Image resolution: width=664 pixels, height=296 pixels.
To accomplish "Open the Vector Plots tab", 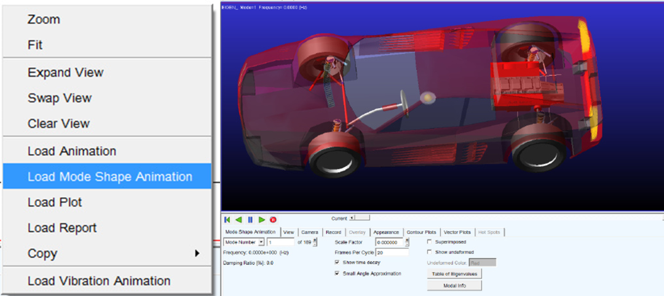I will pos(457,232).
